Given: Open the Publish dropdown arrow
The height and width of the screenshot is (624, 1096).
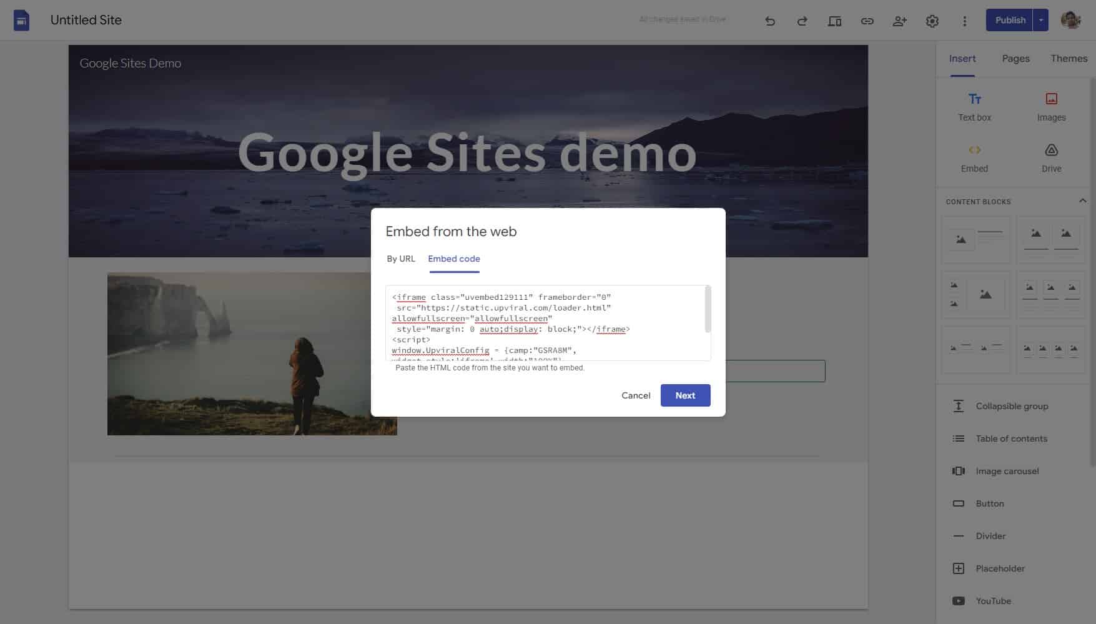Looking at the screenshot, I should coord(1040,20).
